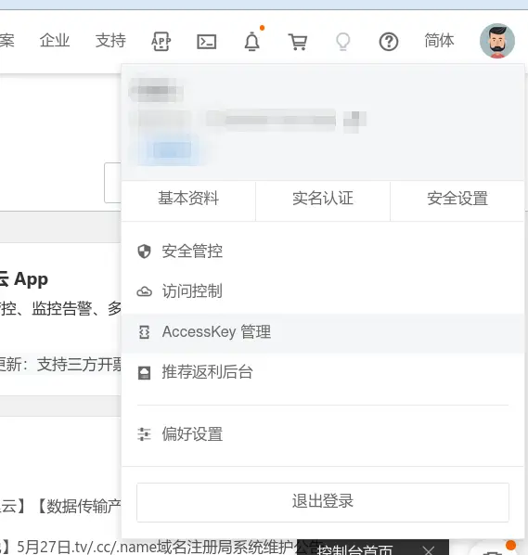528x555 pixels.
Task: Click the shield icon beside 安全管控
Action: pyautogui.click(x=144, y=252)
